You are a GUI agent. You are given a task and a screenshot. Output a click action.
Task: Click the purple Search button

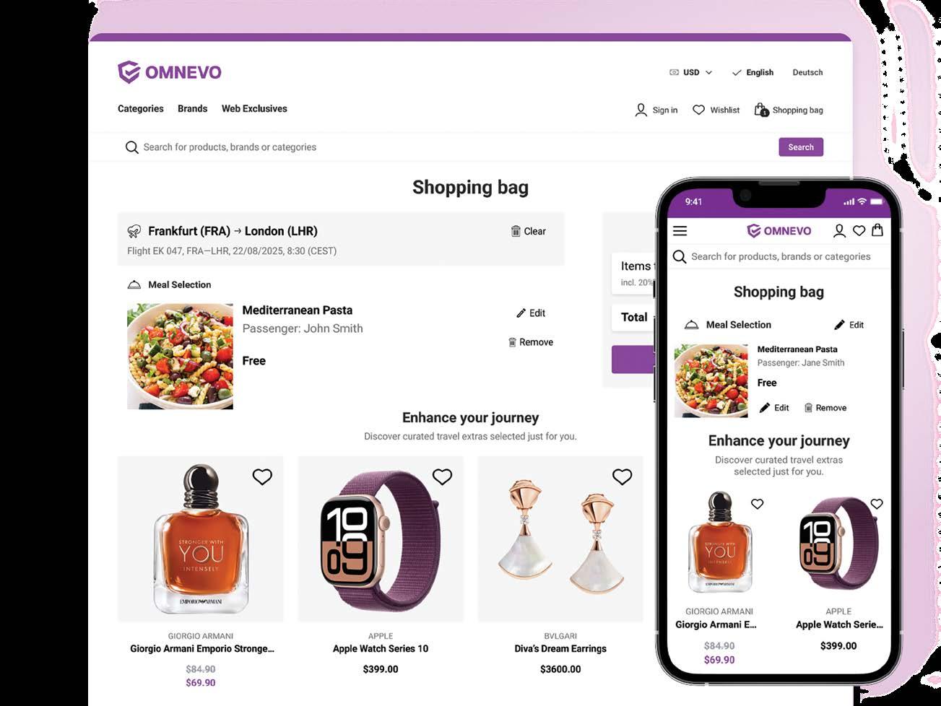tap(801, 147)
